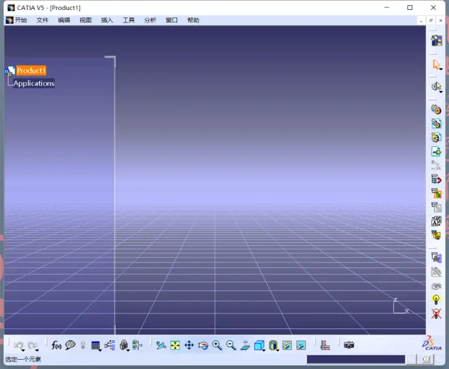Click the red-ticked ruler icon
Image resolution: width=449 pixels, height=369 pixels.
[325, 345]
